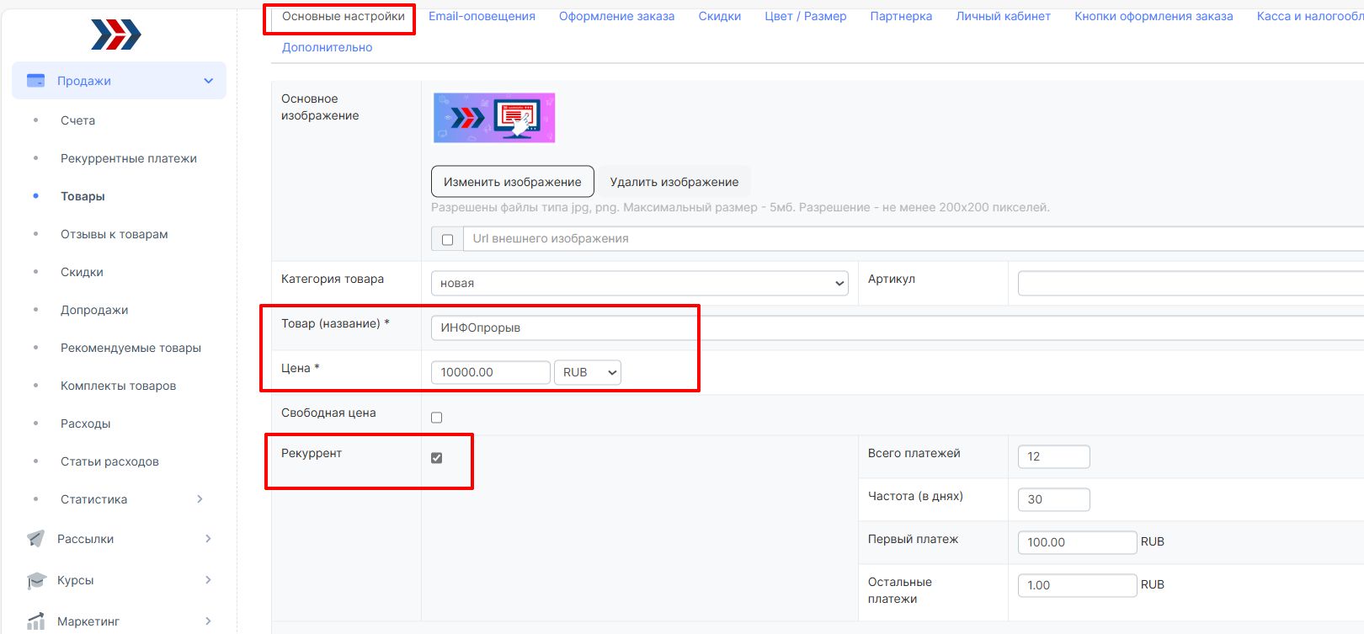The height and width of the screenshot is (634, 1364).
Task: Click the Первый платеж amount field
Action: [x=1077, y=542]
